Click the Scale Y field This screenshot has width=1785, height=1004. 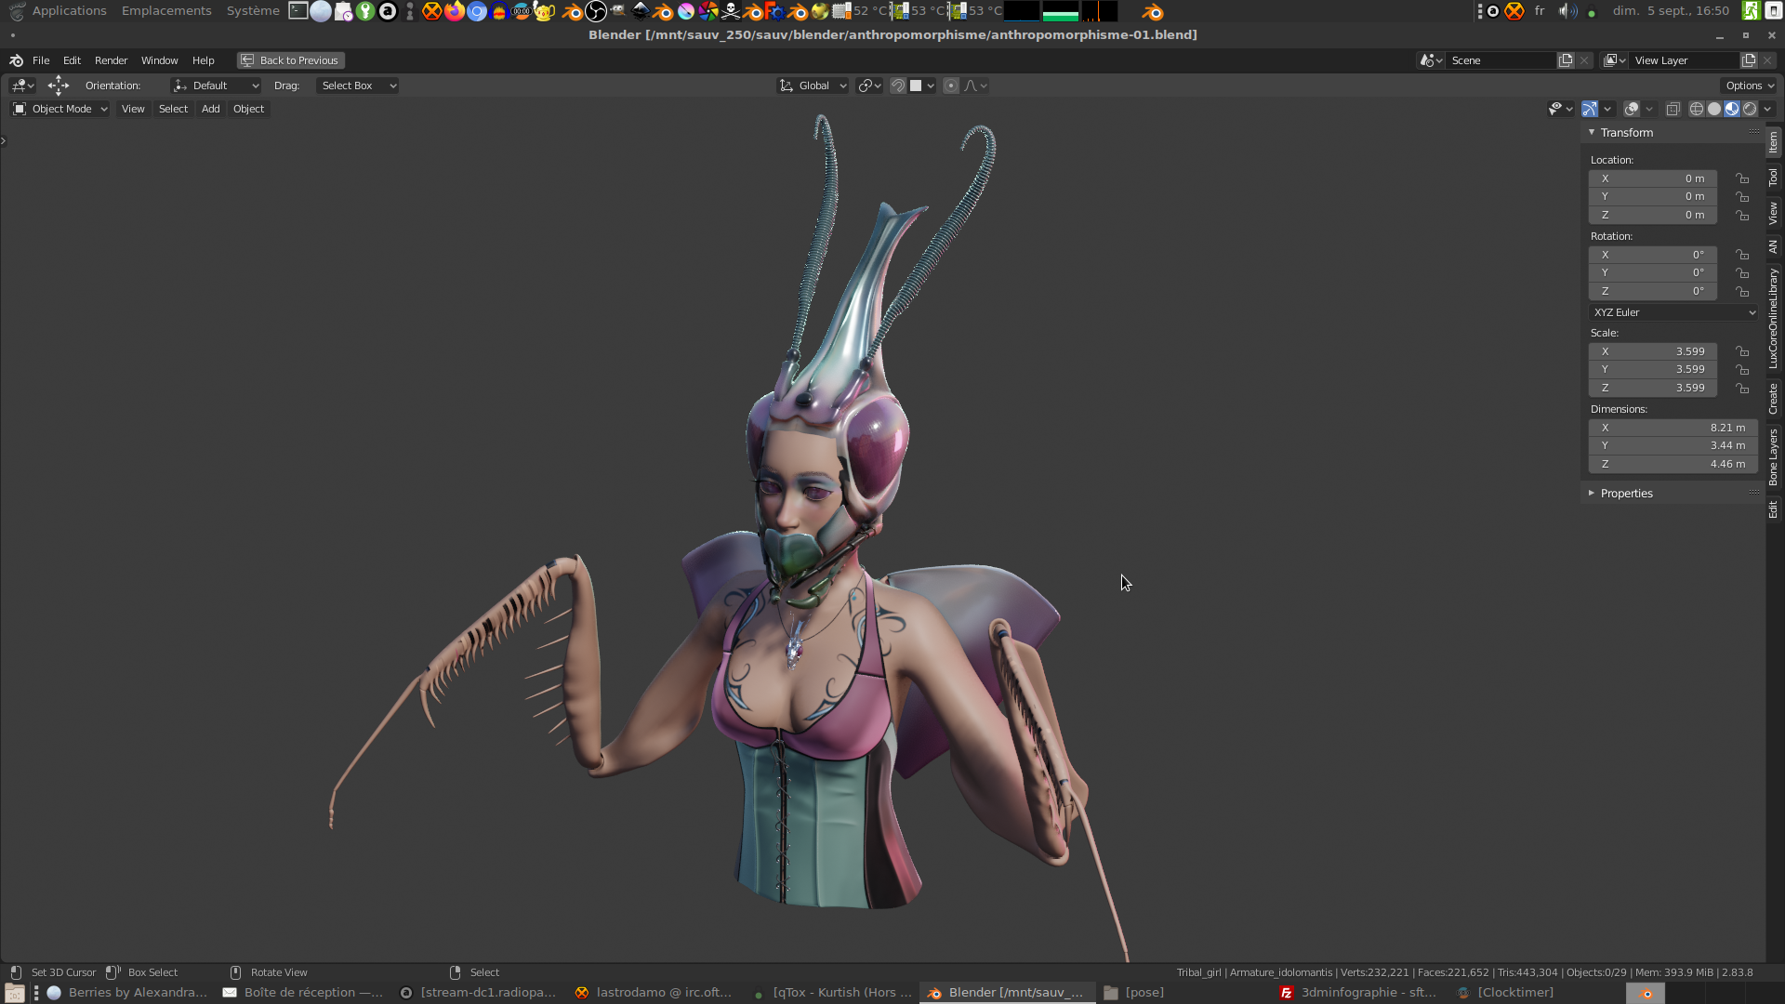(1652, 369)
